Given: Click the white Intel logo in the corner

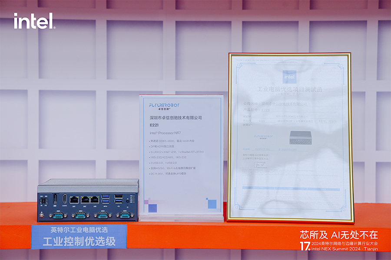Looking at the screenshot, I should [x=34, y=21].
